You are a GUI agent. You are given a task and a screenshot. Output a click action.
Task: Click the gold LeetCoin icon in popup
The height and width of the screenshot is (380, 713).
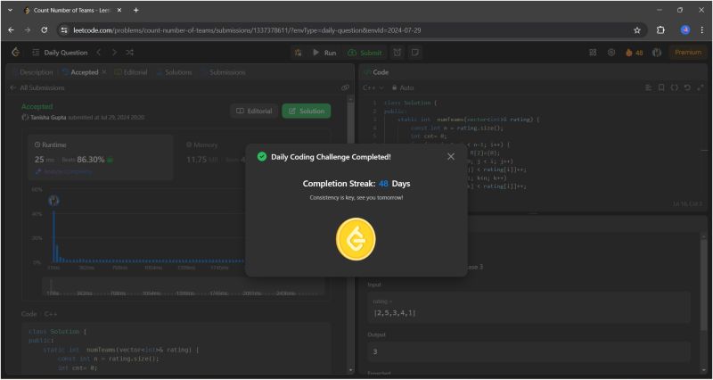point(356,239)
